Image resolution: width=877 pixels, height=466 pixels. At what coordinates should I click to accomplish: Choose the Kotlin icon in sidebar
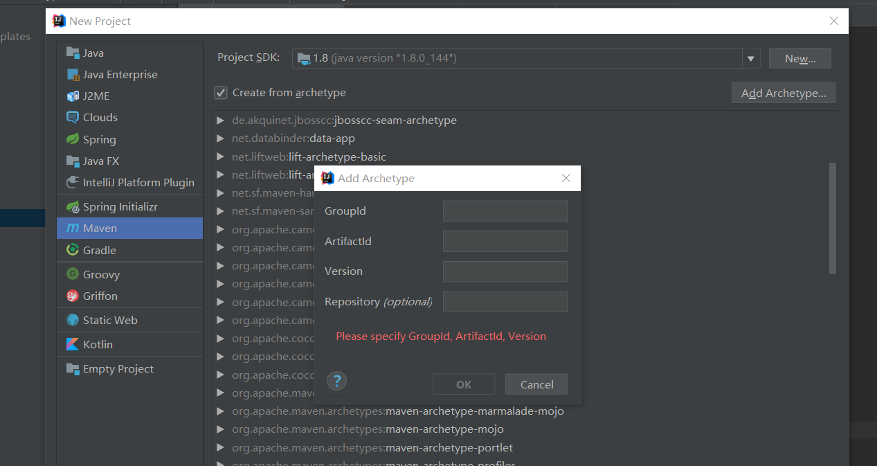point(73,344)
